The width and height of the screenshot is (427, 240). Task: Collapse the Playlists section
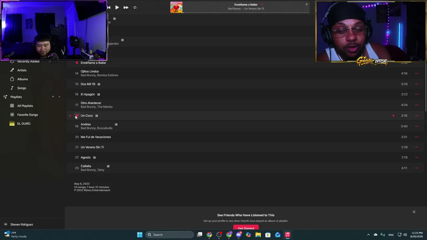click(x=59, y=97)
